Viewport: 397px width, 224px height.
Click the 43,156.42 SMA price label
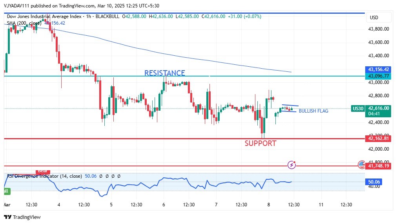click(x=378, y=69)
